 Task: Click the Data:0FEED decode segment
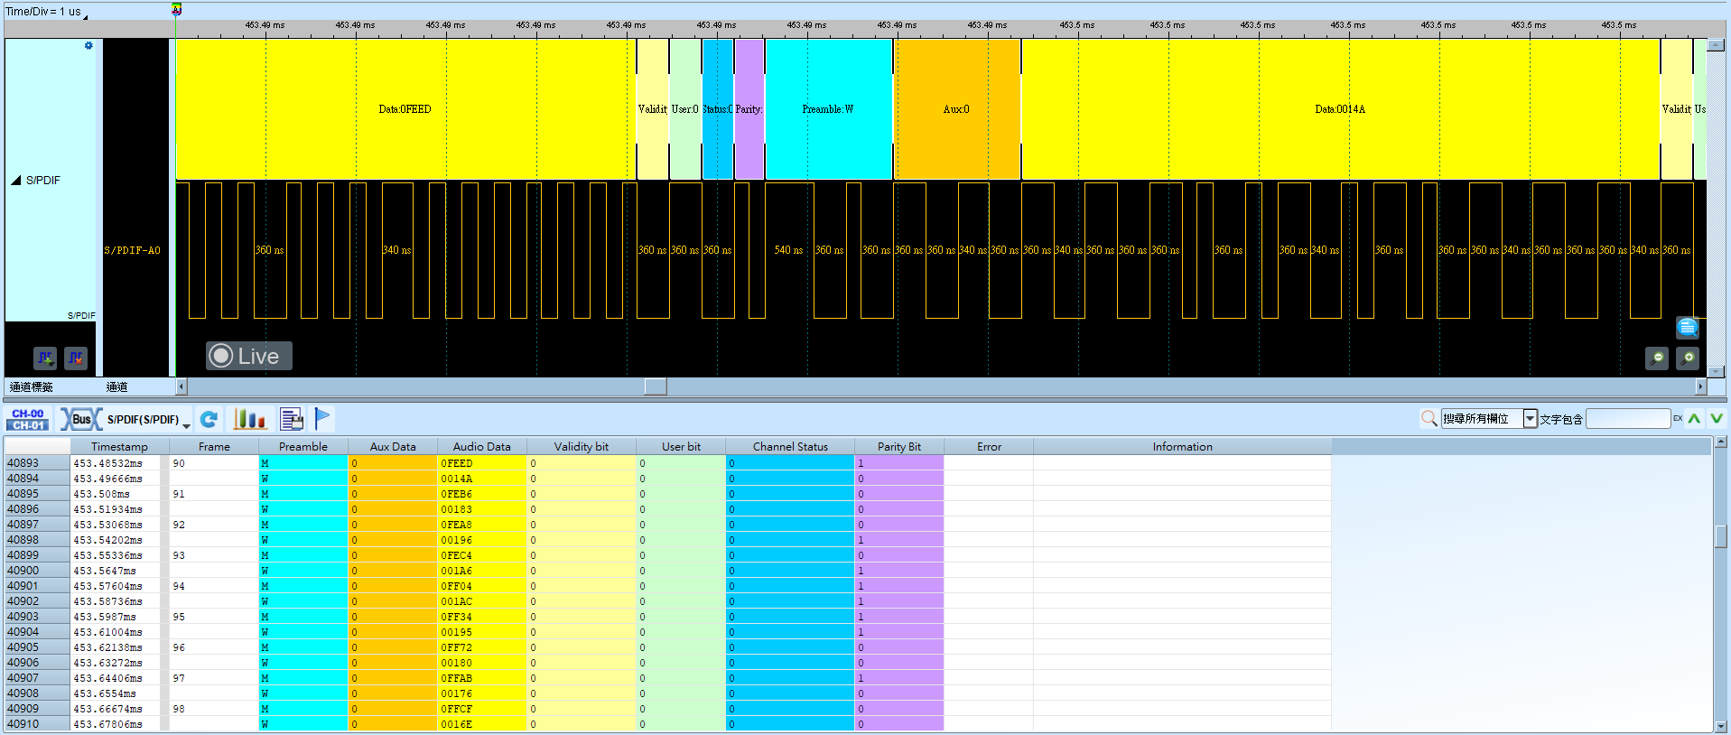(x=405, y=109)
